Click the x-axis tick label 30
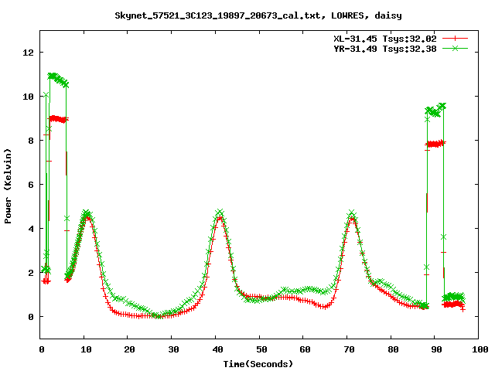 (x=173, y=349)
